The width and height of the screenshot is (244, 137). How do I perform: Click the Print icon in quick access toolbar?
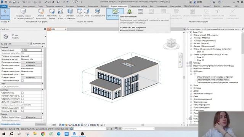pyautogui.click(x=35, y=2)
